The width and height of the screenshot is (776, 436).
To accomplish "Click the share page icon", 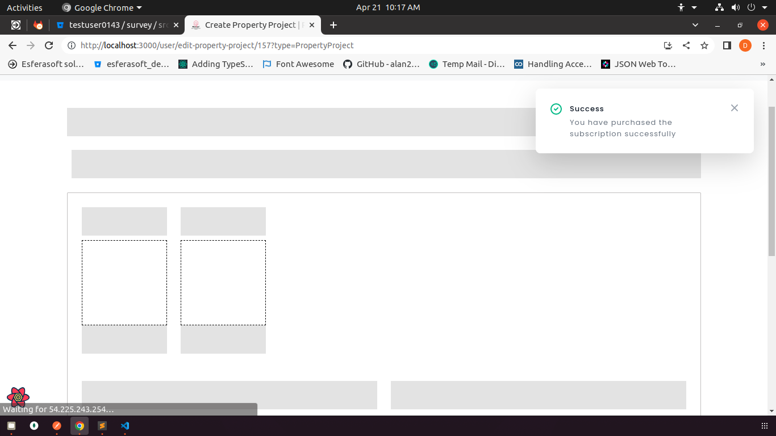I will (x=686, y=45).
